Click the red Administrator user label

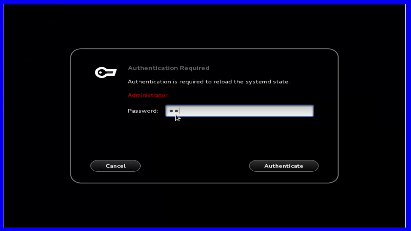point(148,95)
